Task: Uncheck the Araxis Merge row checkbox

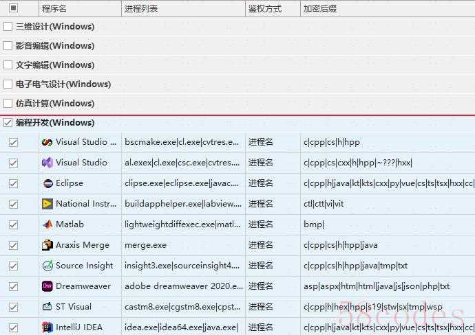Action: (x=13, y=245)
